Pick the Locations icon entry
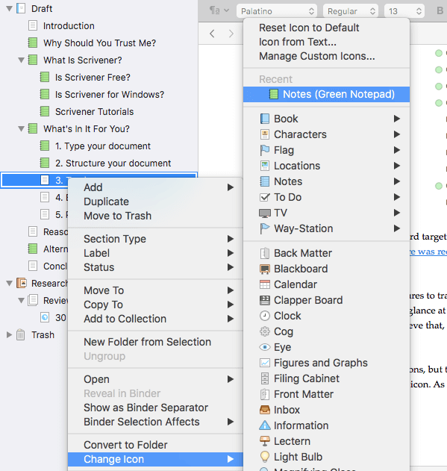The height and width of the screenshot is (471, 447). (x=326, y=166)
